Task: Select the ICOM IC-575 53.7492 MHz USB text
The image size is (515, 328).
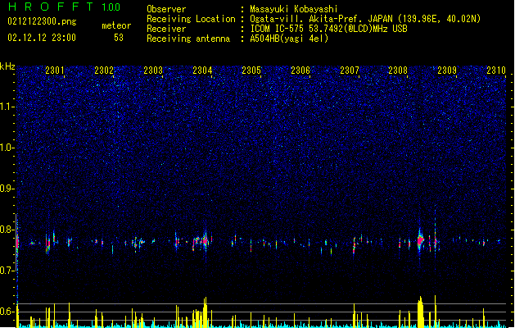Action: coord(329,29)
